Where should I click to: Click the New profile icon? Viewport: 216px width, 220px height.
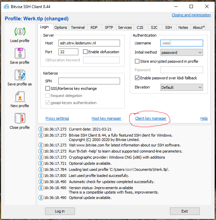[20, 97]
